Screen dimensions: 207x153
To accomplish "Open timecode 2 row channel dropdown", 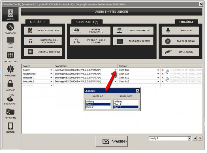I will [x=158, y=82].
